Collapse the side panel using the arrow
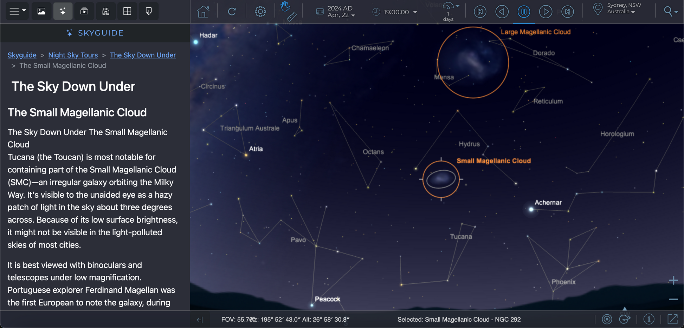684x328 pixels. point(200,320)
